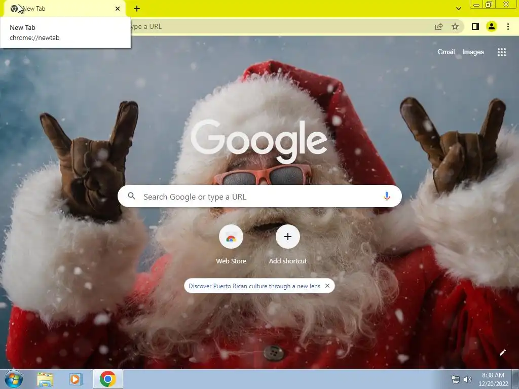This screenshot has width=519, height=389.
Task: Click Add shortcut button
Action: [288, 245]
